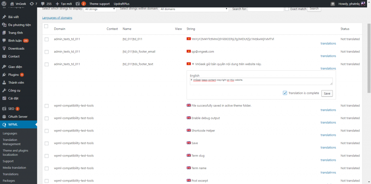This screenshot has height=184, width=371.
Task: Click the page vertical scrollbar
Action: [369, 58]
